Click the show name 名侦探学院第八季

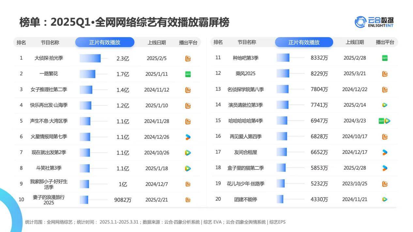point(246,89)
